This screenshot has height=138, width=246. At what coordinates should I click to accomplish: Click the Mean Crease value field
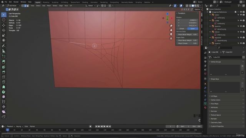point(187,43)
